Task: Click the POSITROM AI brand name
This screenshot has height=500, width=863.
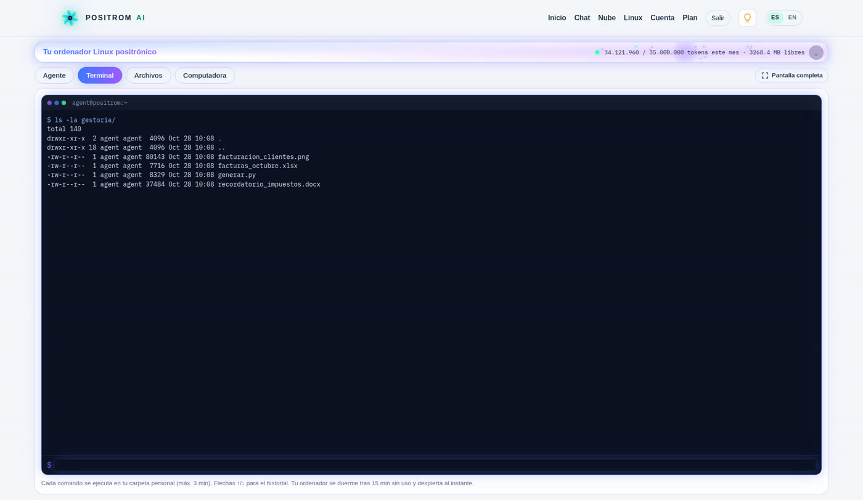Action: pos(115,18)
